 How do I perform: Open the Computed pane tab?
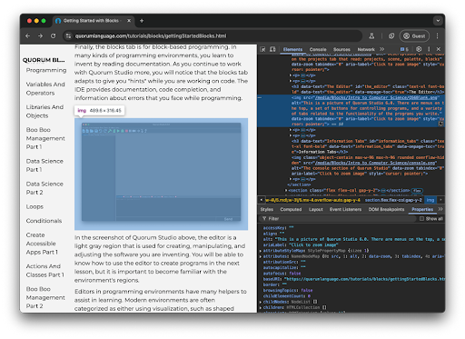point(291,209)
